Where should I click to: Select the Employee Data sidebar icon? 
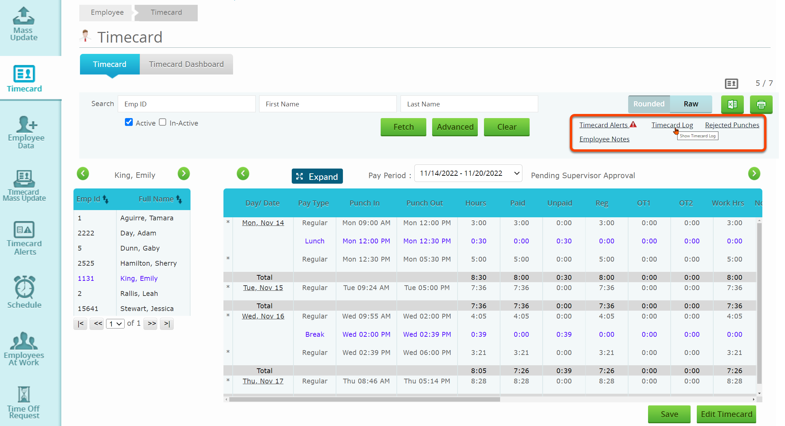(x=26, y=132)
